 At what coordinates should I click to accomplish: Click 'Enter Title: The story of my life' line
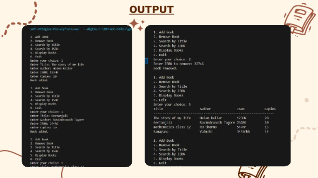pyautogui.click(x=57, y=64)
